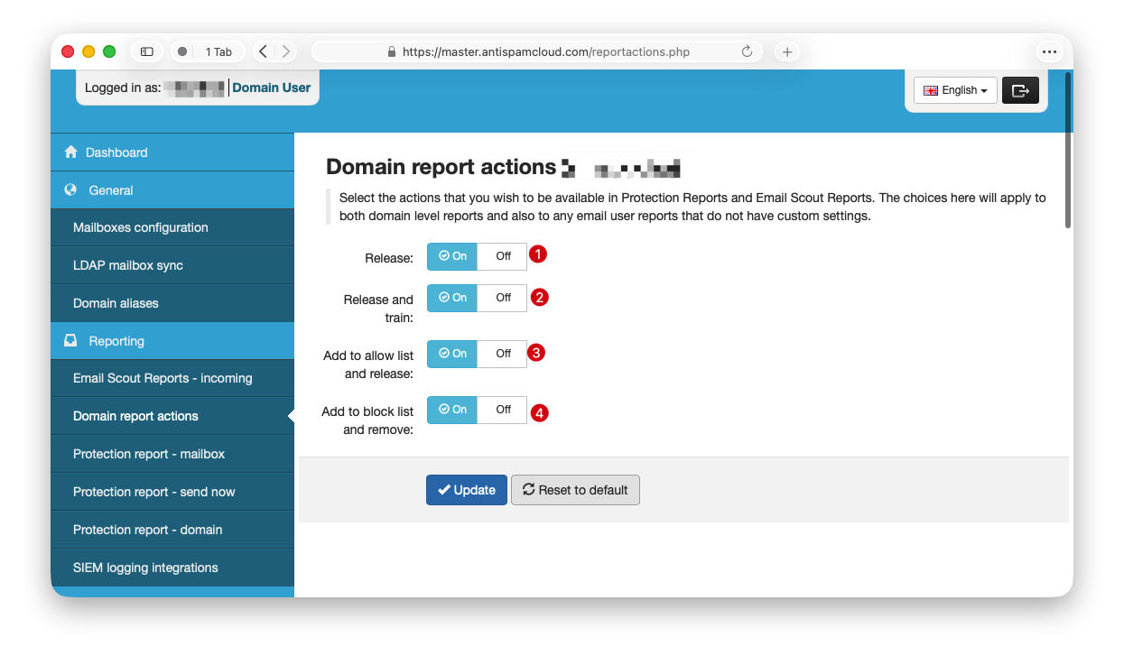Open the English language dropdown

[955, 90]
